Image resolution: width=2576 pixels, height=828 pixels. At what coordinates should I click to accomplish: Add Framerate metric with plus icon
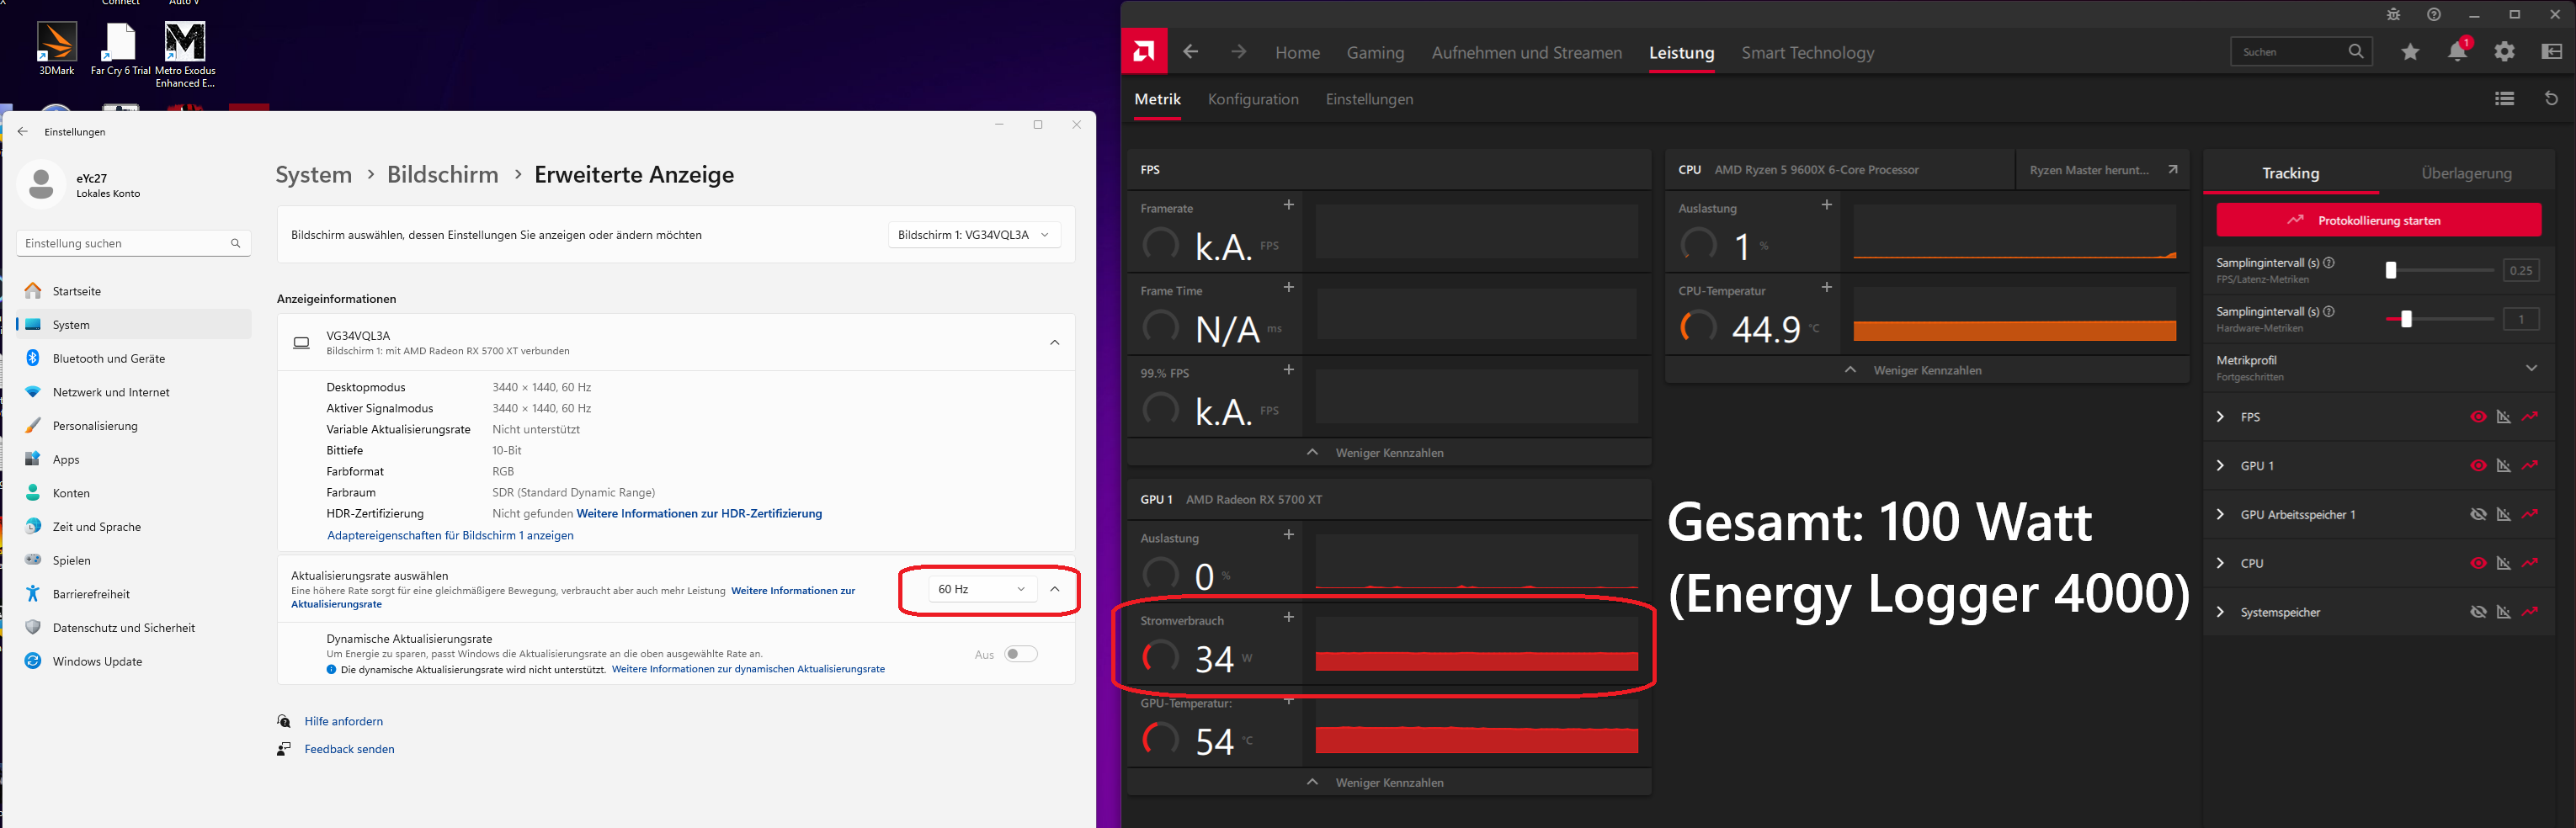(1289, 205)
